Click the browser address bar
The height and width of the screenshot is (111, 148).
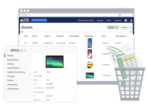(73, 15)
